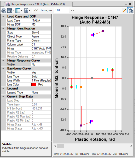Image resolution: width=135 pixels, height=158 pixels.
Task: Click the bar chart report icon
Action: [26, 10]
